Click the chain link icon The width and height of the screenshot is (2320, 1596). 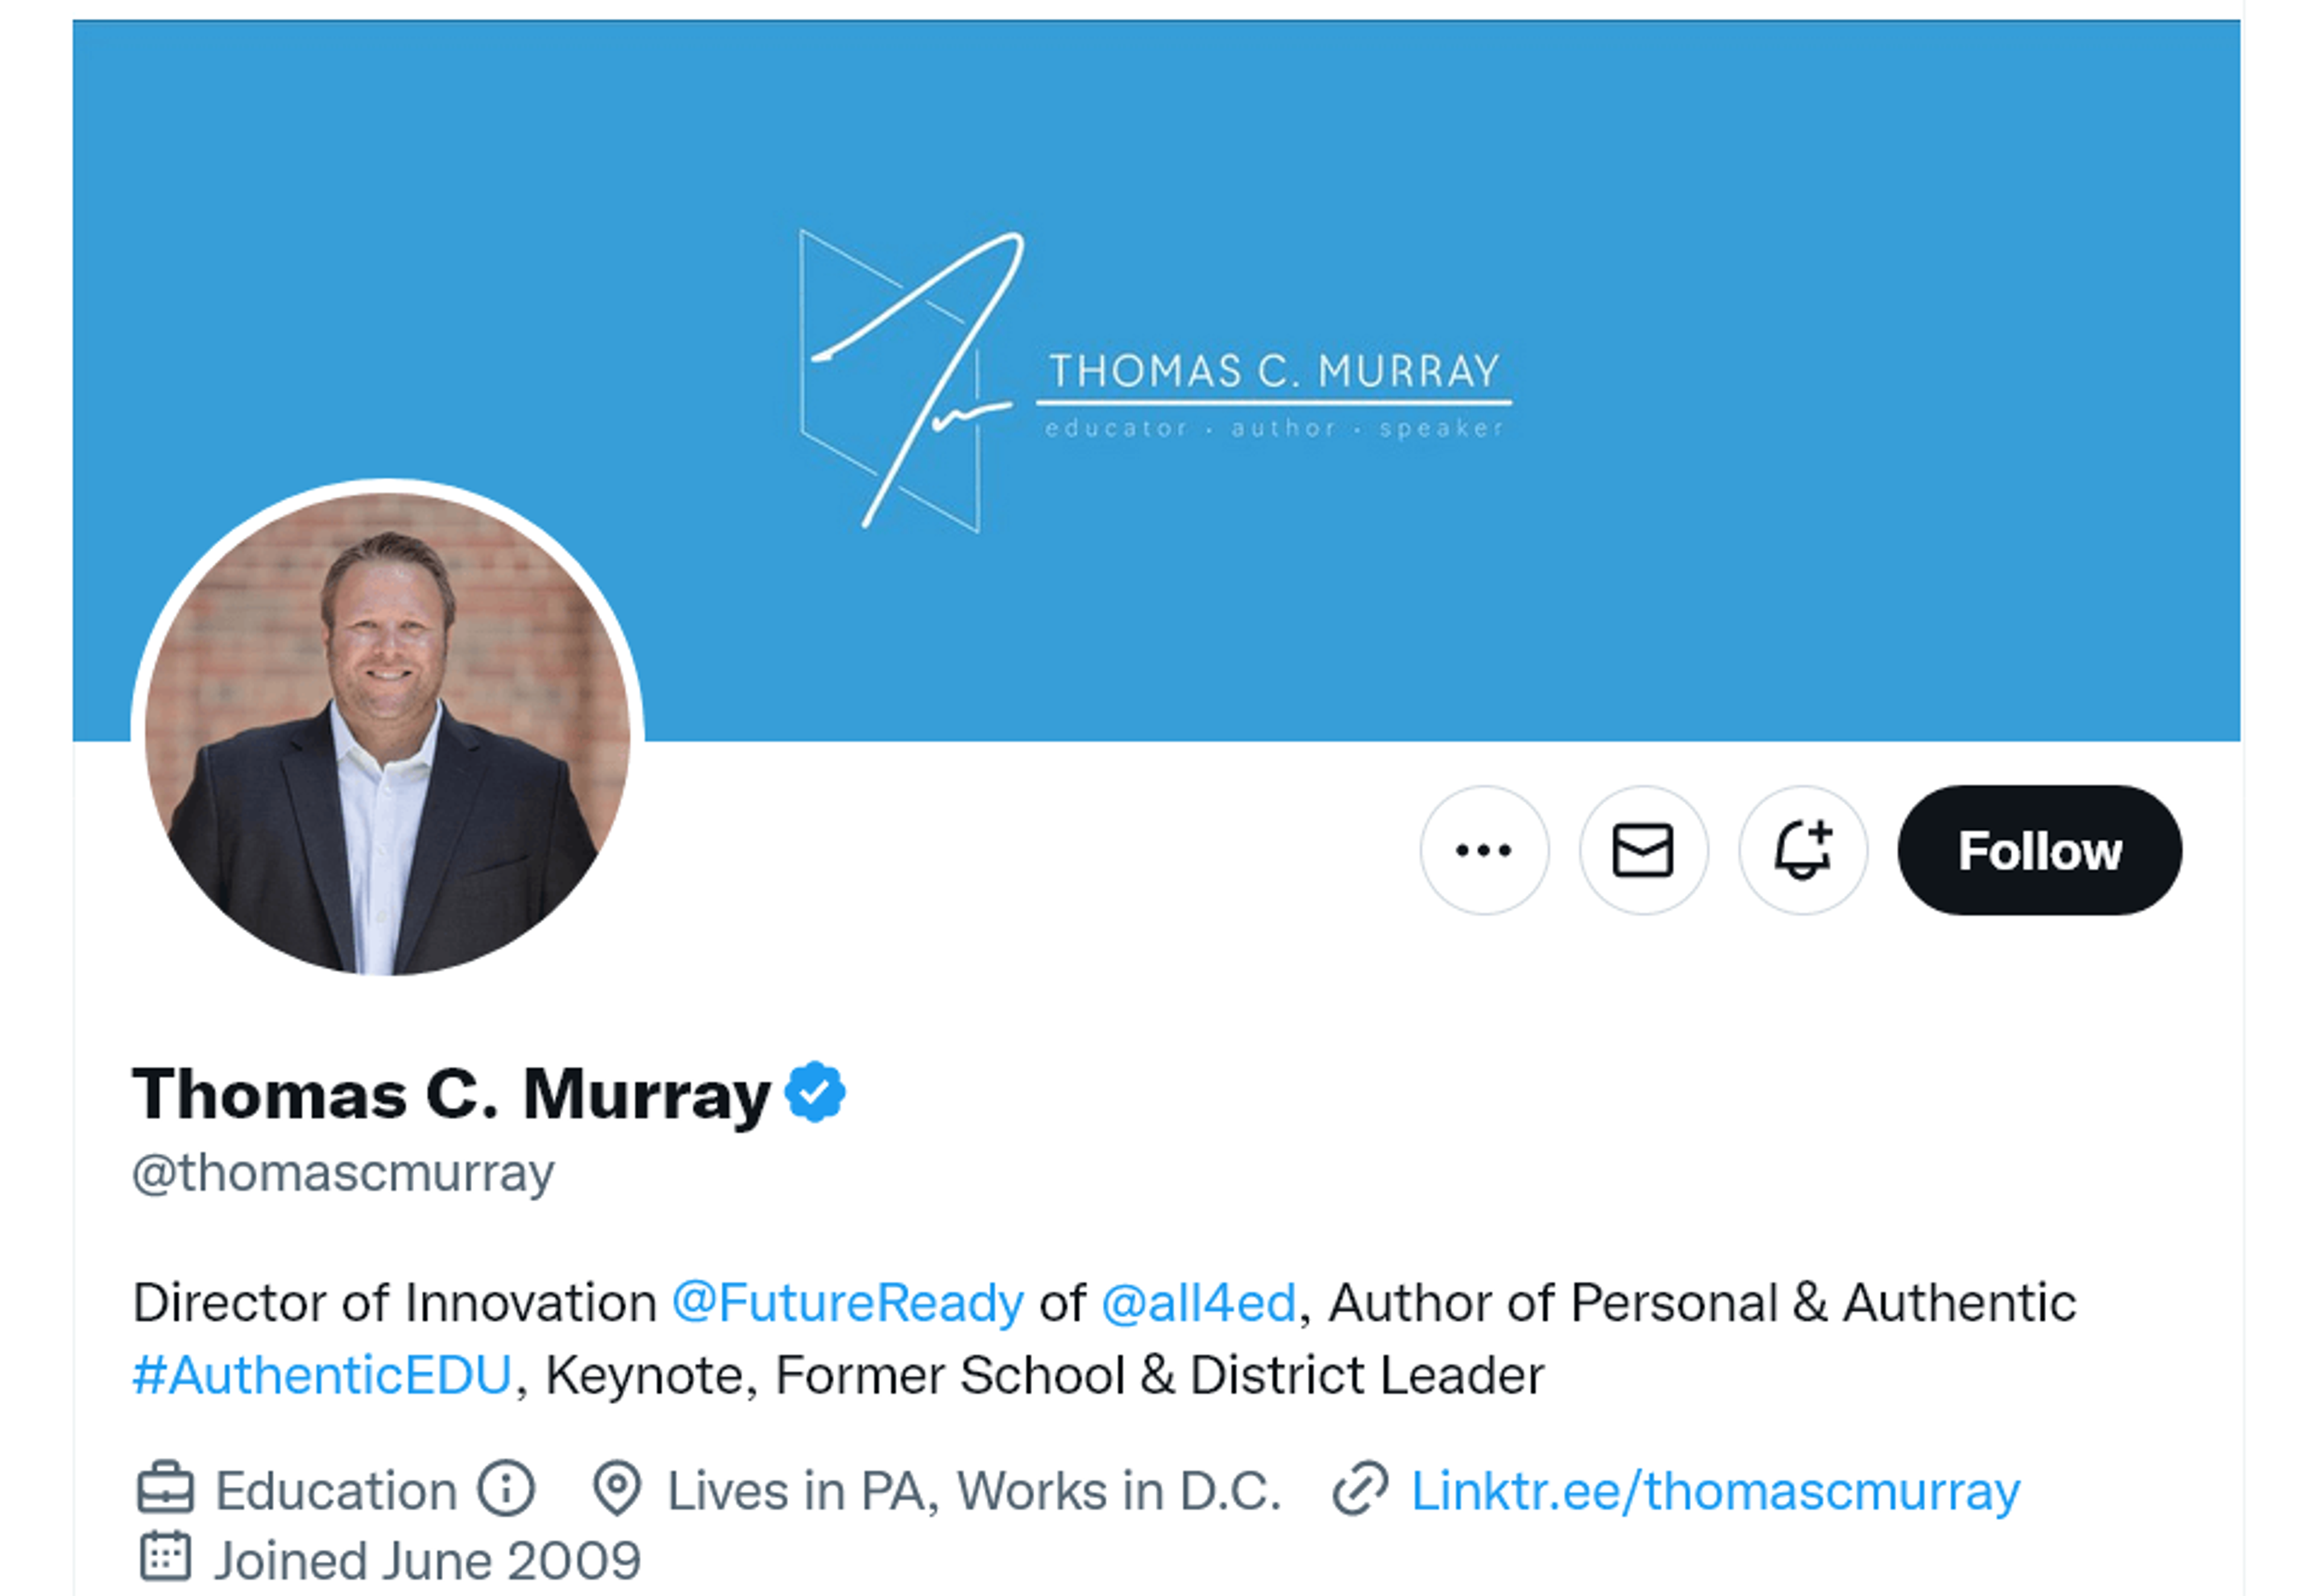coord(1361,1489)
